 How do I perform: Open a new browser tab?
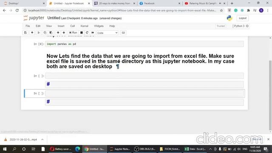click(232, 3)
